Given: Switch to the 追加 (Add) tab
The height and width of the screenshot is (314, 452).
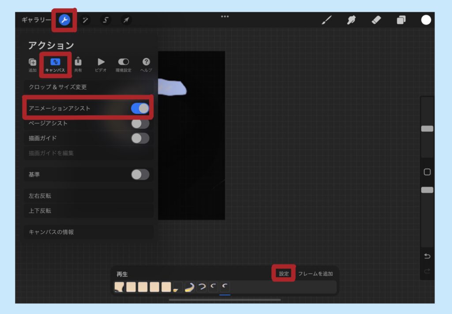Looking at the screenshot, I should (x=33, y=65).
